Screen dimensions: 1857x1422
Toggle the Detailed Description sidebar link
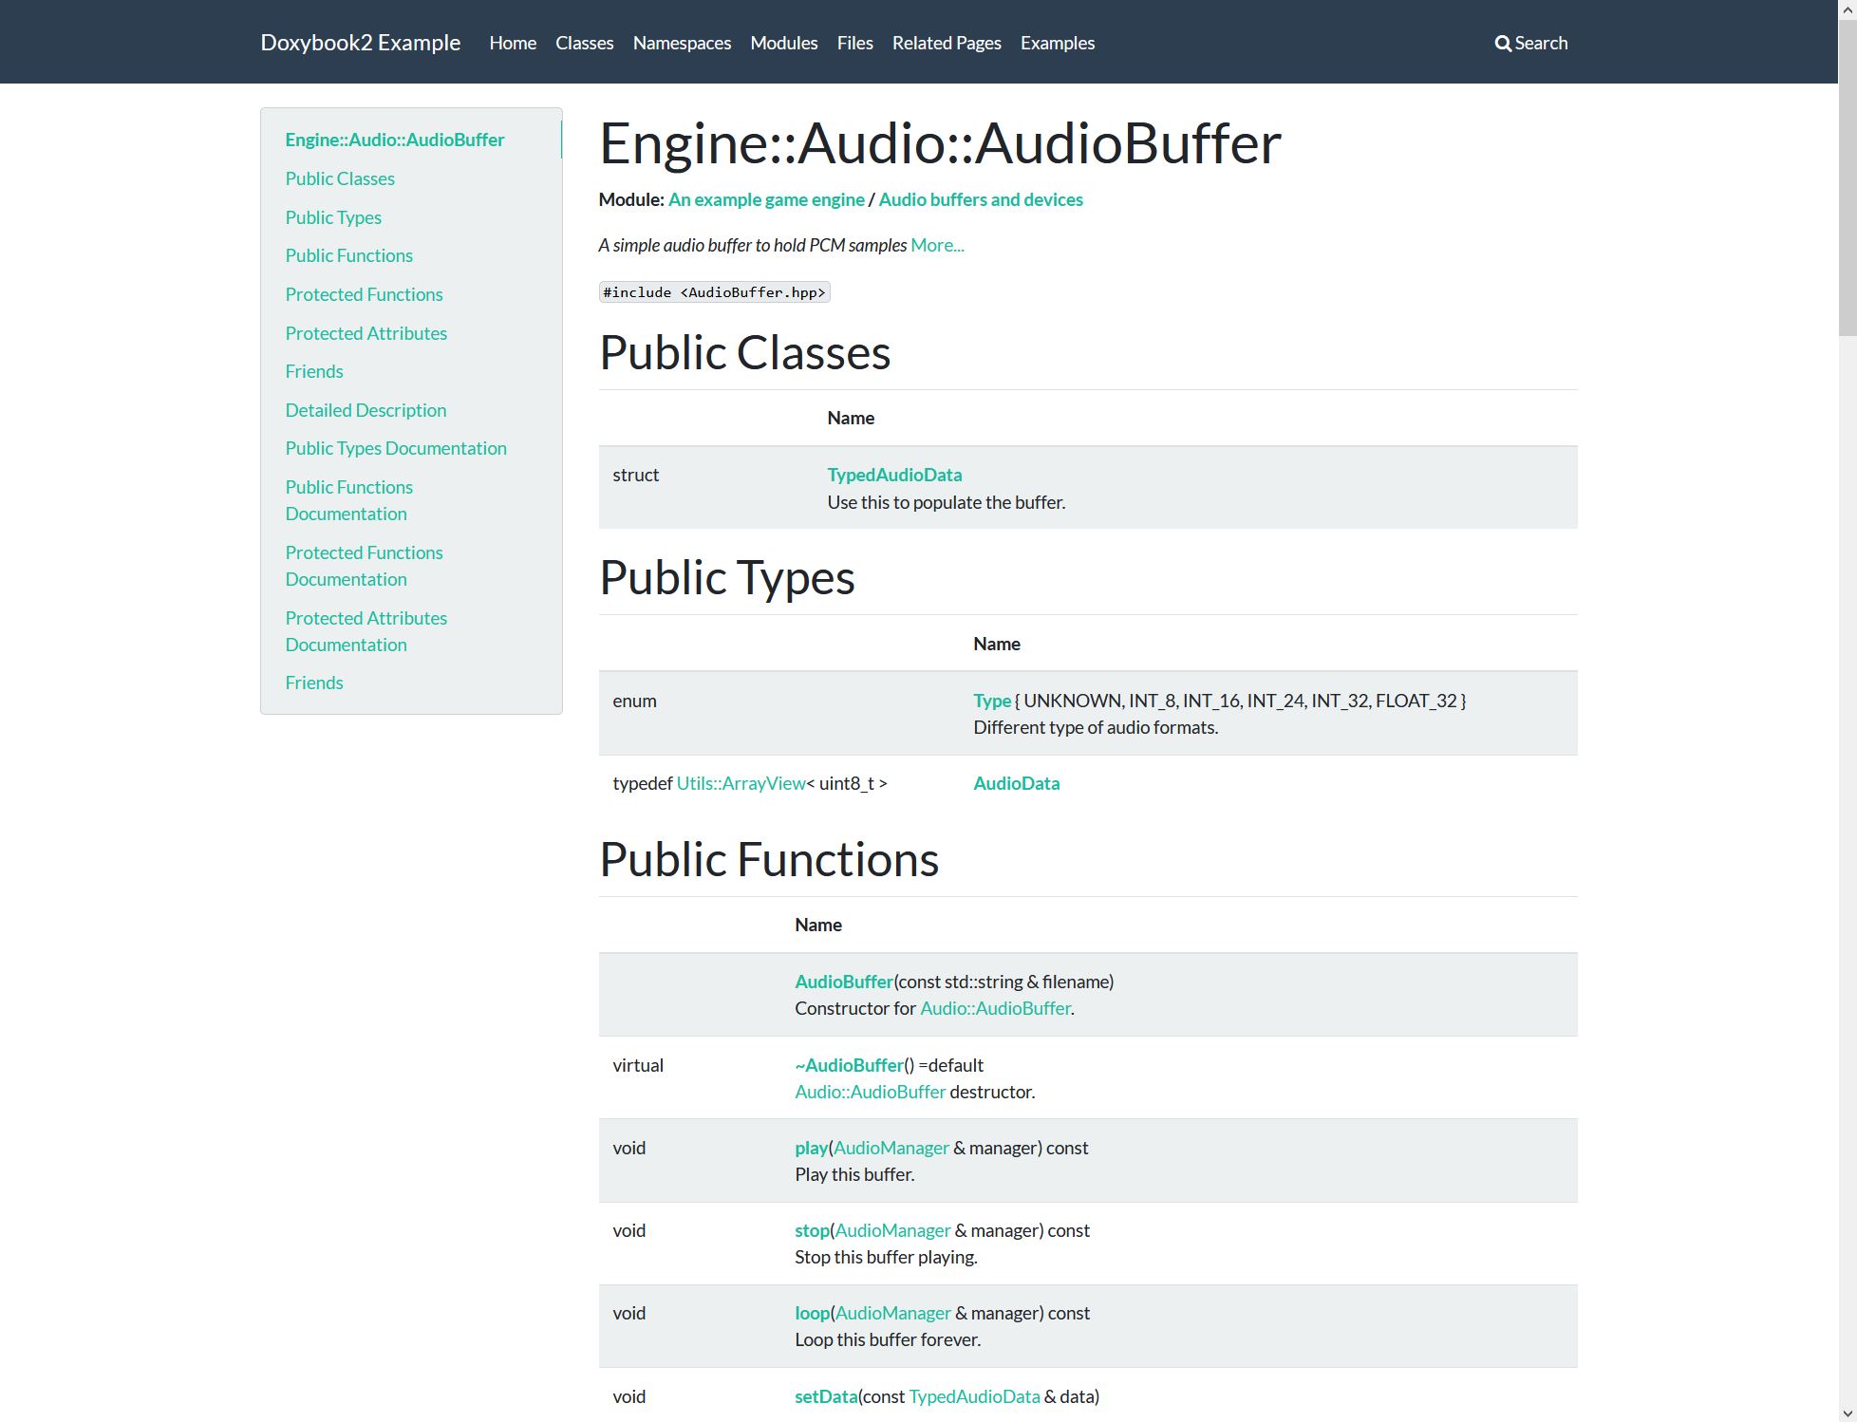click(x=366, y=409)
